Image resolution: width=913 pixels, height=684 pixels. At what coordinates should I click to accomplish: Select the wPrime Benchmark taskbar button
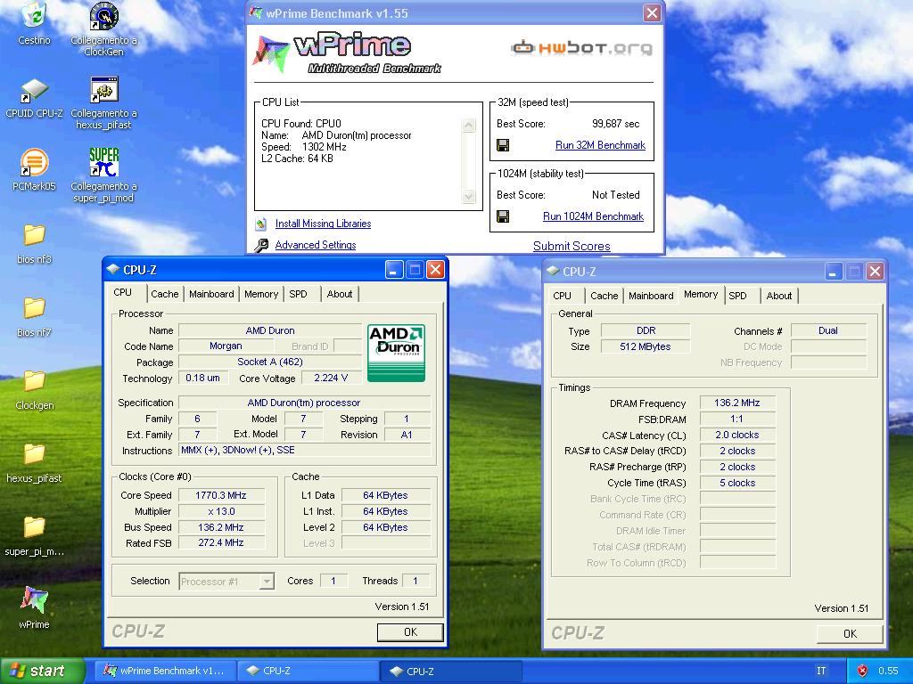tap(165, 672)
